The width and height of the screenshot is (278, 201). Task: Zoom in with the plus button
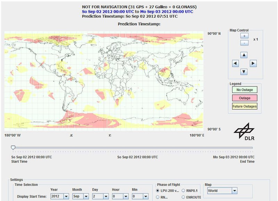pyautogui.click(x=244, y=36)
